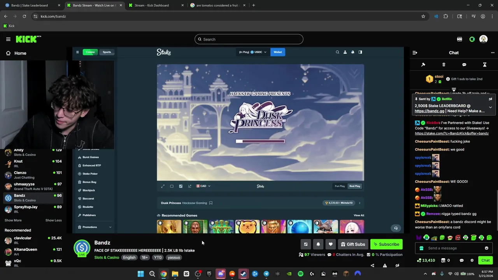Open KitanaQueen recommended channel
The image size is (498, 280).
pyautogui.click(x=33, y=252)
